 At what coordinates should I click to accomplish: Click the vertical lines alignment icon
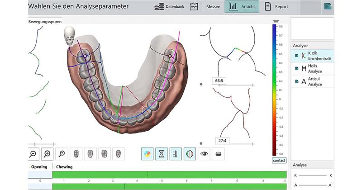click(x=176, y=154)
